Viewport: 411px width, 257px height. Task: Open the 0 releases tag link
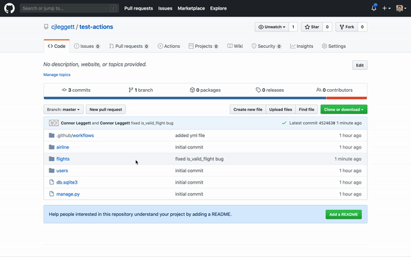coord(270,90)
